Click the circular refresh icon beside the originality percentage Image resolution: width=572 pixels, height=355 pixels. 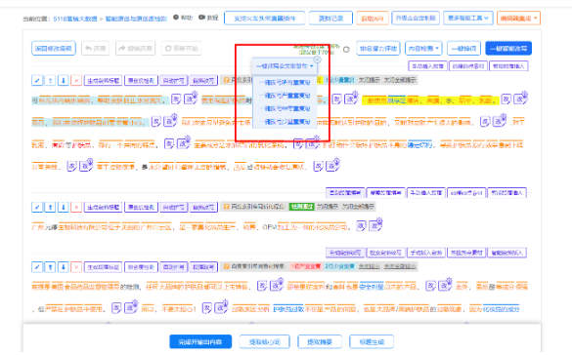tap(346, 49)
